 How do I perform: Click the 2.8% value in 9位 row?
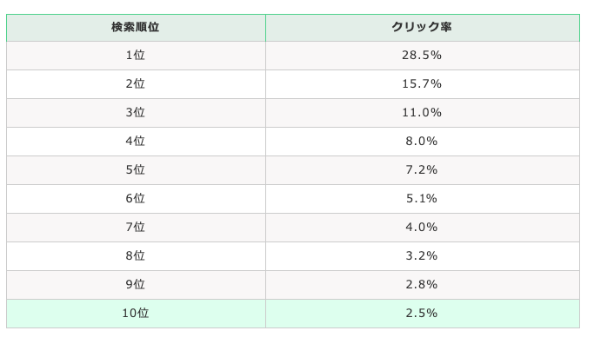coord(423,285)
